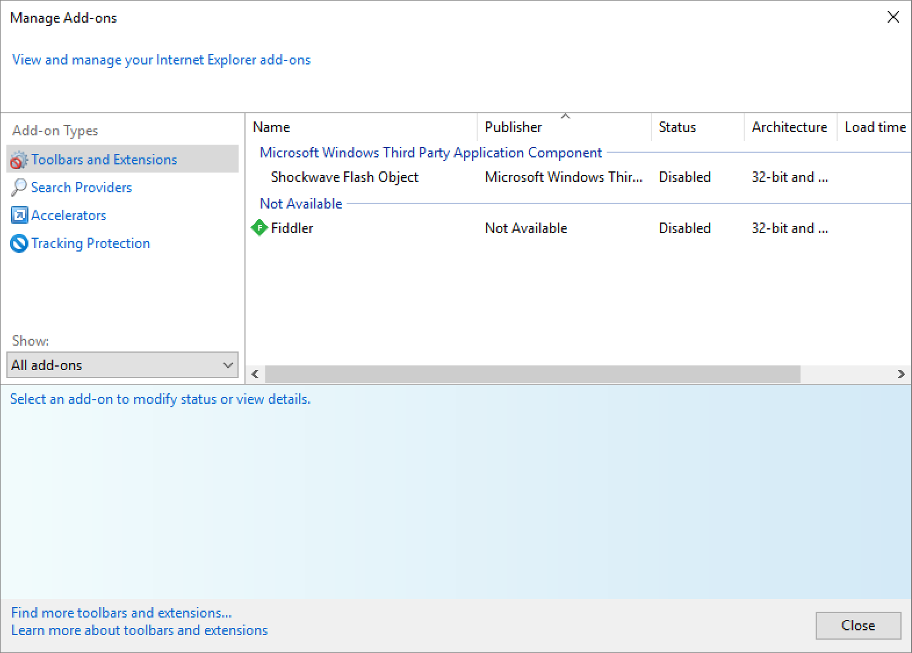This screenshot has width=912, height=653.
Task: Select the Shockwave Flash Object add-on row
Action: 578,177
